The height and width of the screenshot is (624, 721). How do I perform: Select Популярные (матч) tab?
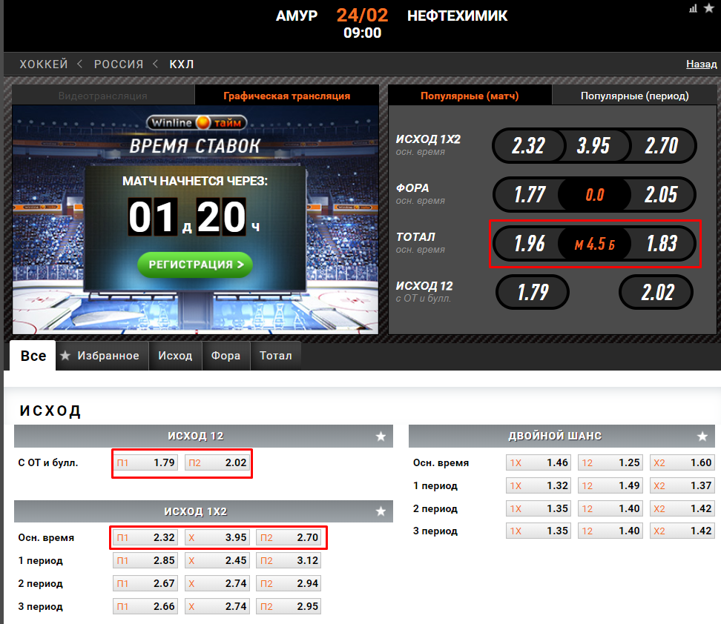(x=470, y=96)
